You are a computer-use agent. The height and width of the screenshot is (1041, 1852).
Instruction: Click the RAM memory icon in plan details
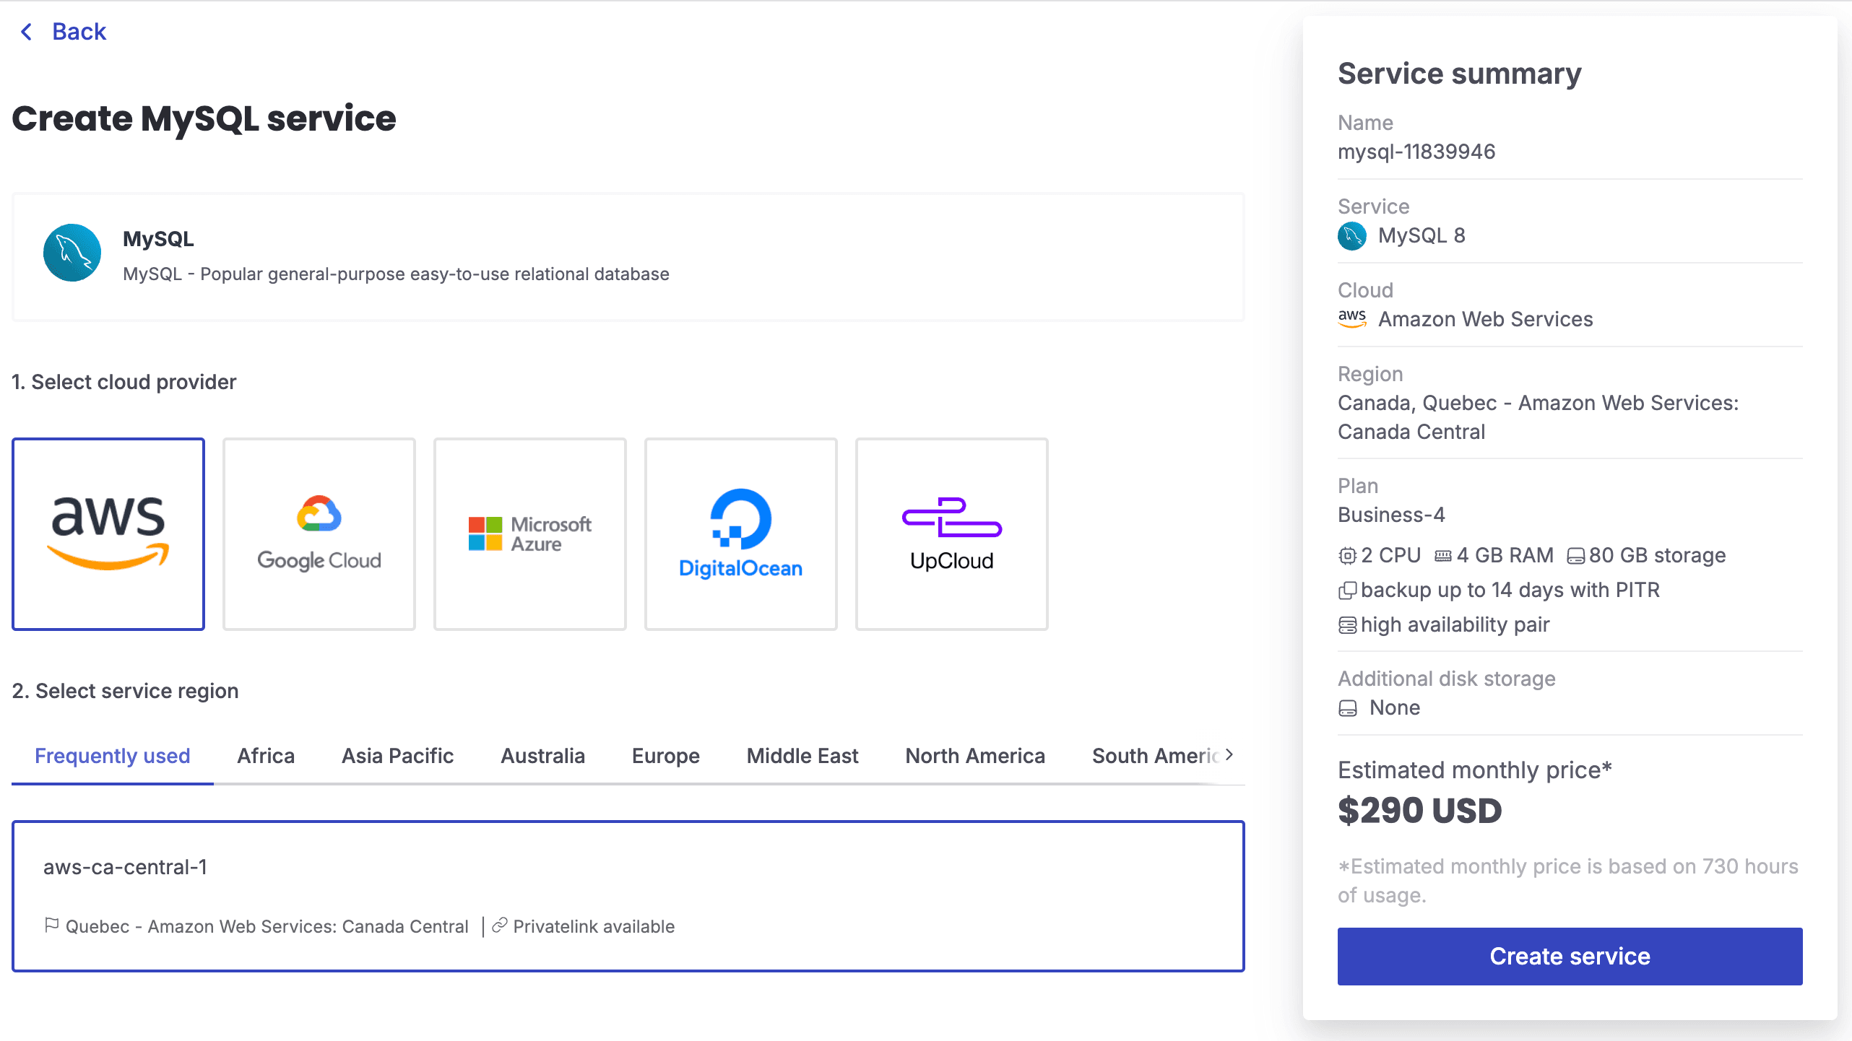1443,556
